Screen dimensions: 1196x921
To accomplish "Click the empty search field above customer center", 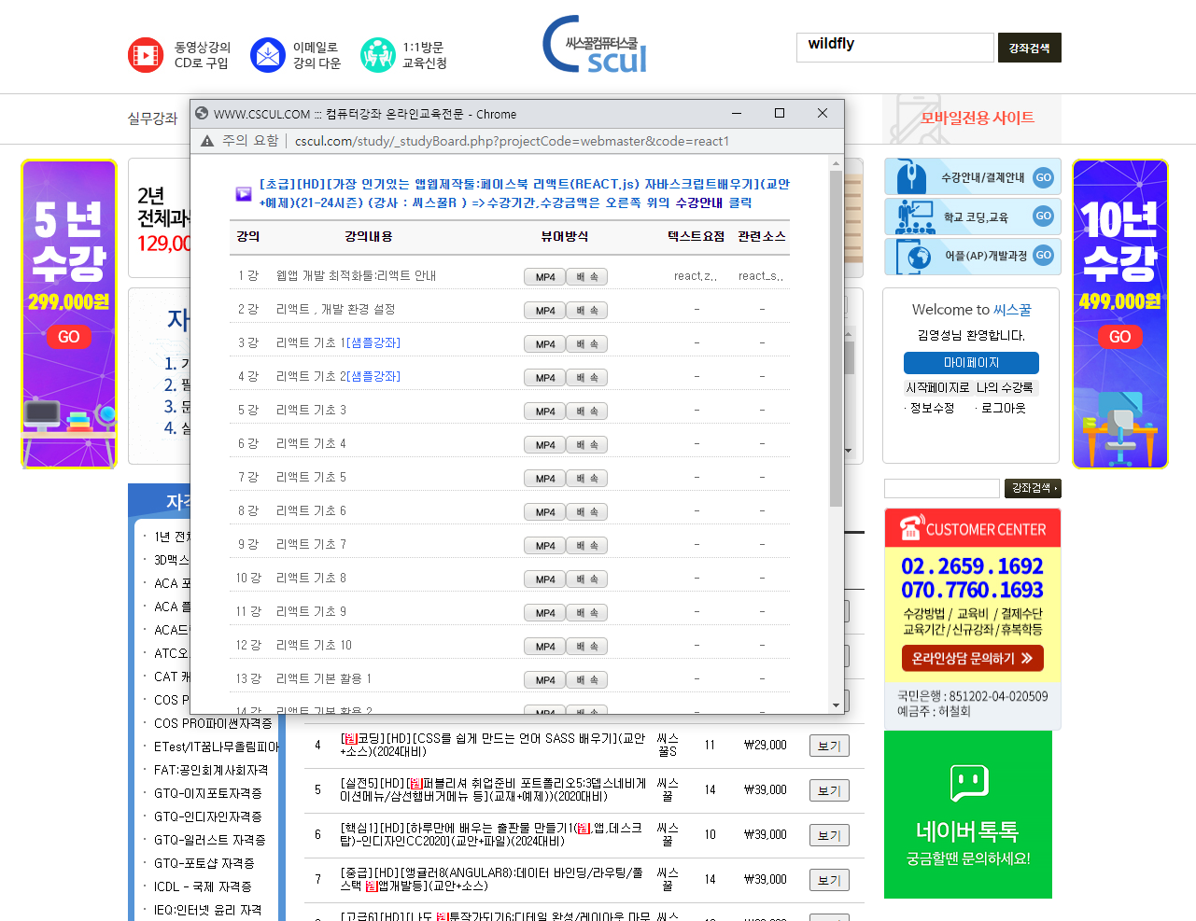I will coord(941,488).
